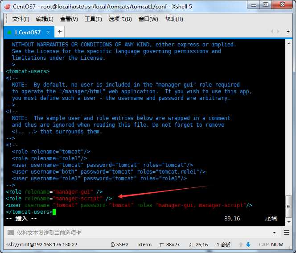Click the terminal scrollbar down arrow
Viewport: 296px width, 253px height.
pyautogui.click(x=289, y=222)
